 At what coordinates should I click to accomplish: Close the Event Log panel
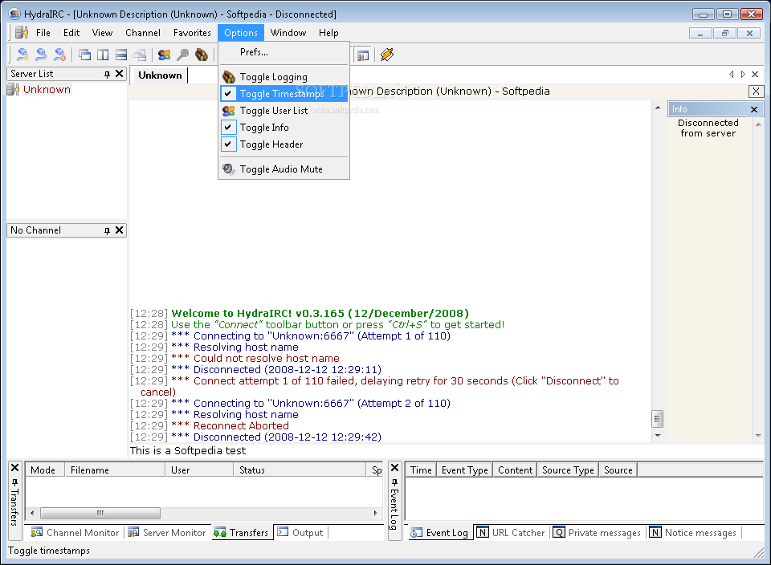point(394,468)
